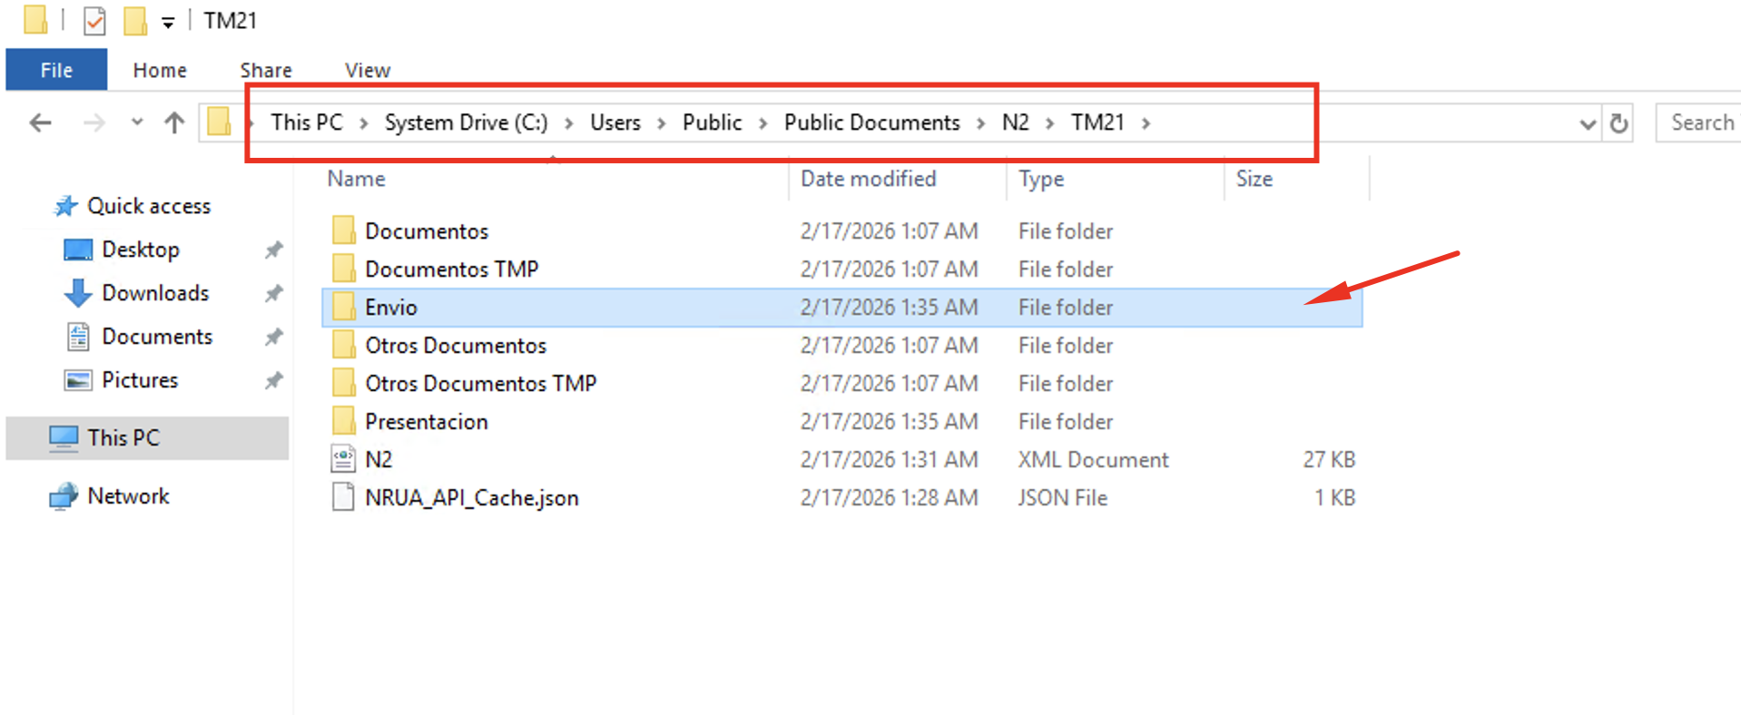Open the File menu tab
Image resolution: width=1741 pixels, height=715 pixels.
[x=56, y=70]
